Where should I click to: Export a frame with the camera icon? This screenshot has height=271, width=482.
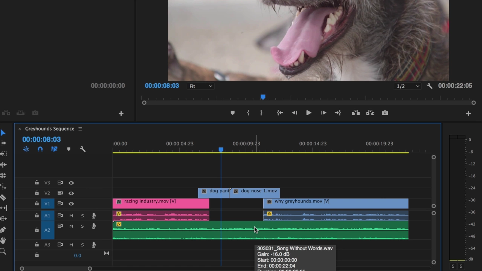(385, 113)
